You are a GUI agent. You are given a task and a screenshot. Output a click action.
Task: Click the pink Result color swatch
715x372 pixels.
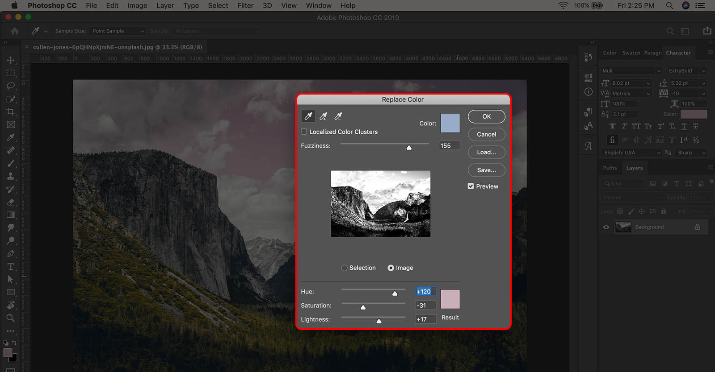pyautogui.click(x=450, y=299)
